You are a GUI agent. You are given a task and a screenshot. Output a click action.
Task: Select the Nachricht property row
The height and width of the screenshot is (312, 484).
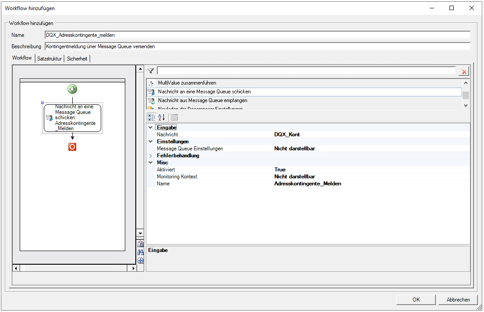point(308,135)
